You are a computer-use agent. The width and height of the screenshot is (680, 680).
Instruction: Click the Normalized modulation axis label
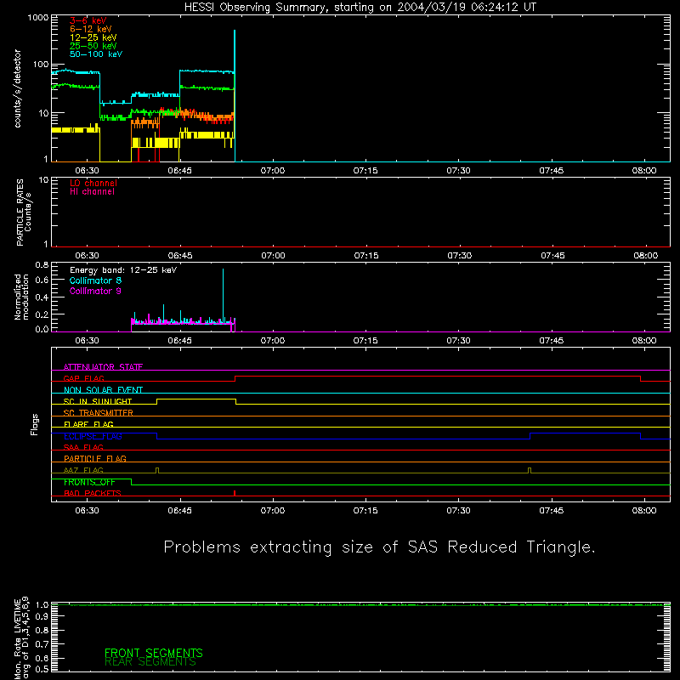[x=21, y=297]
